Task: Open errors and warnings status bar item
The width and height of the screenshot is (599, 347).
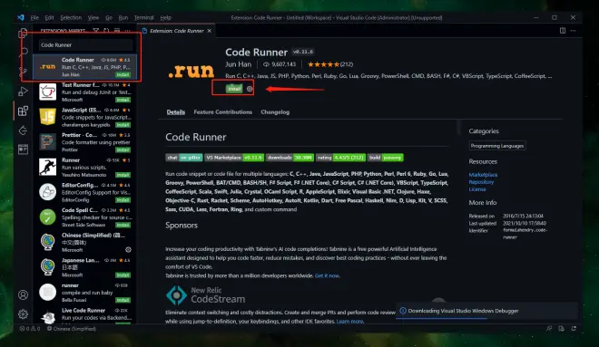Action: coord(30,329)
